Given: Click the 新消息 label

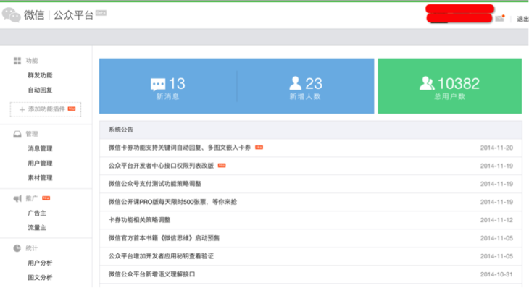Looking at the screenshot, I should (167, 97).
